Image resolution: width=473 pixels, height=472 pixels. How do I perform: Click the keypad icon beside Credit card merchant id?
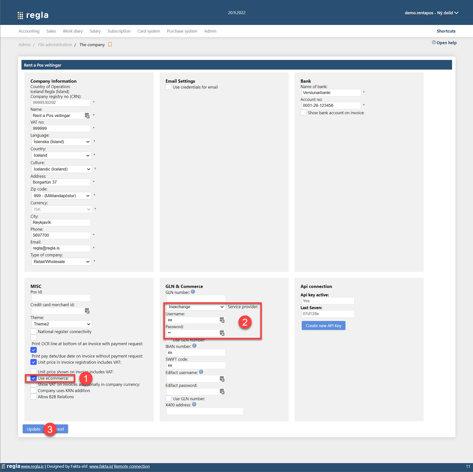[x=87, y=311]
